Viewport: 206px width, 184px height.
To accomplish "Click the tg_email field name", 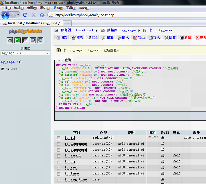I will 72,156.
